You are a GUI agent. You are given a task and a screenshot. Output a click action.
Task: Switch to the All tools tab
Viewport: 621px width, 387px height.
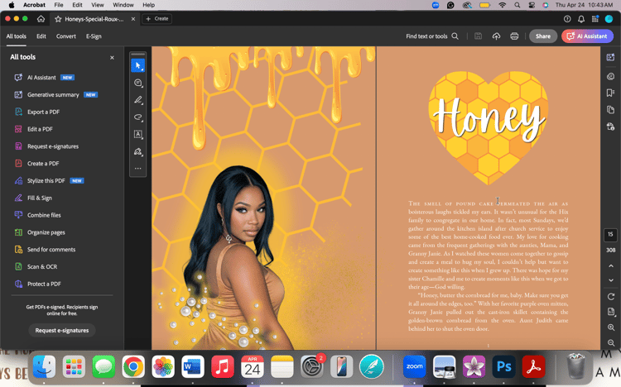(17, 36)
